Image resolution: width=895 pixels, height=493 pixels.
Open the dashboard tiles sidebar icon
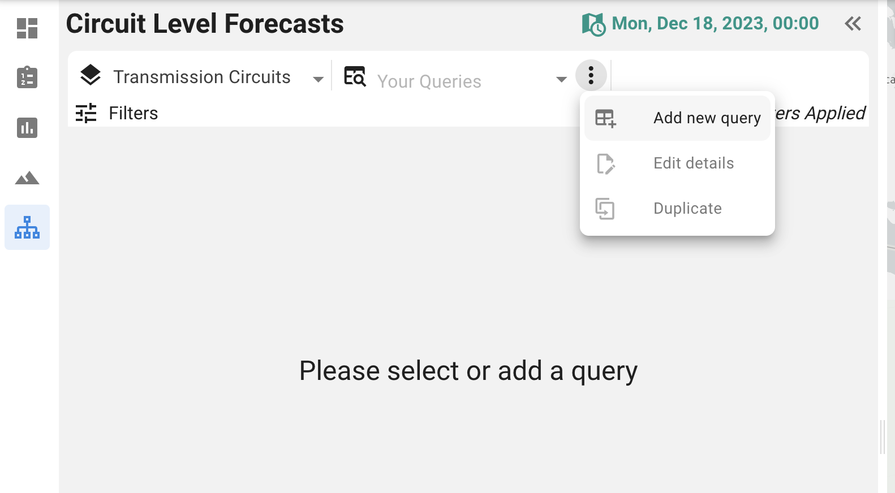27,28
